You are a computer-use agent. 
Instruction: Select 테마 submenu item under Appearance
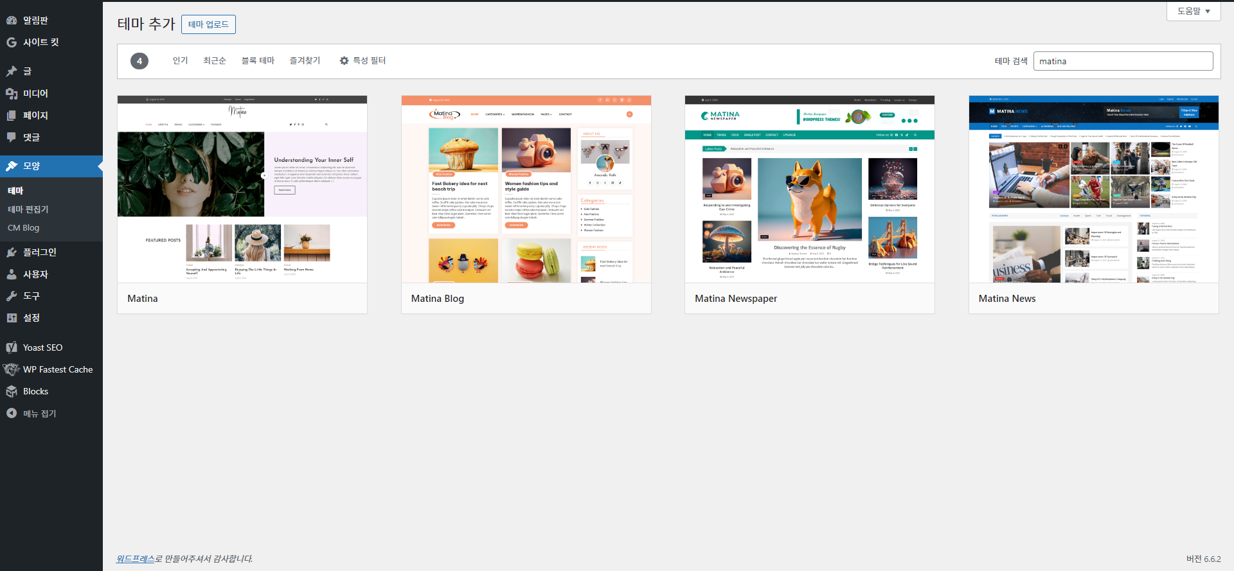coord(15,191)
